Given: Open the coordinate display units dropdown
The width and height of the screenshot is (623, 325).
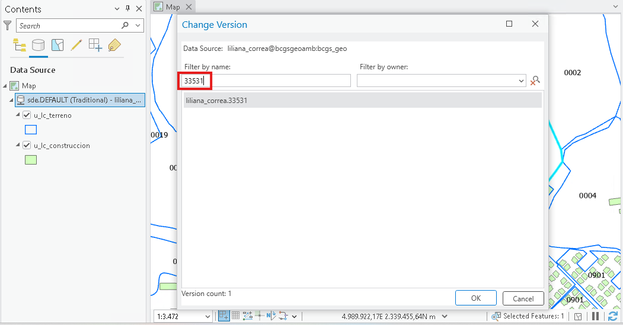Looking at the screenshot, I should pos(445,316).
